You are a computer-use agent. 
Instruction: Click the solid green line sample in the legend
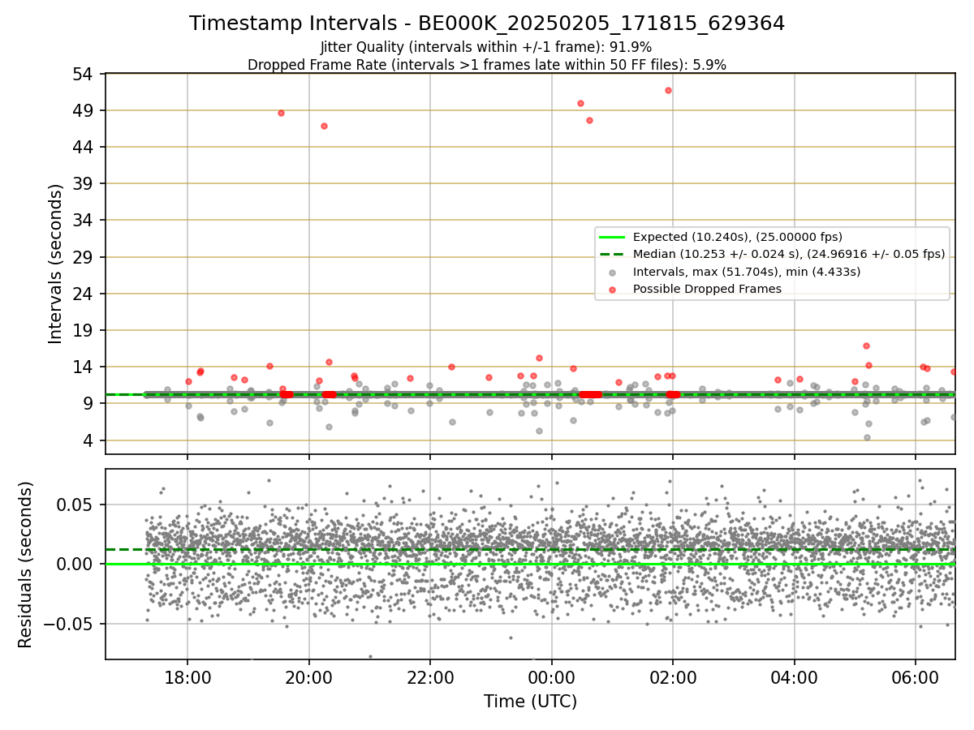pyautogui.click(x=612, y=237)
